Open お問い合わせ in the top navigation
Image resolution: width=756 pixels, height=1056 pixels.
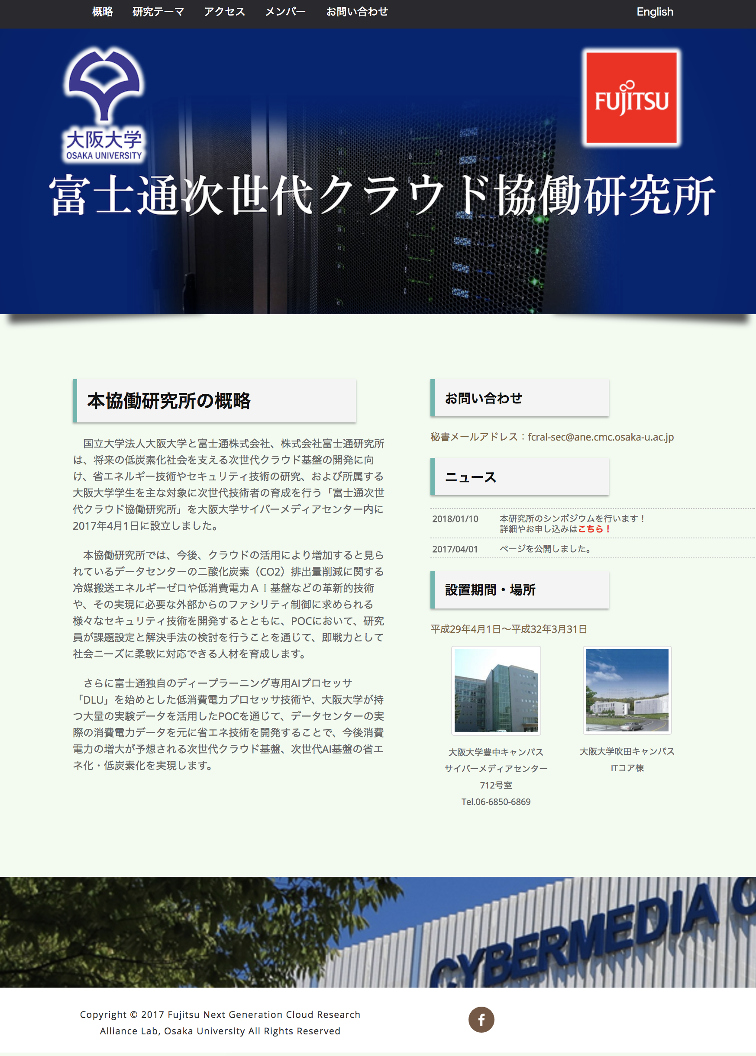[x=357, y=12]
